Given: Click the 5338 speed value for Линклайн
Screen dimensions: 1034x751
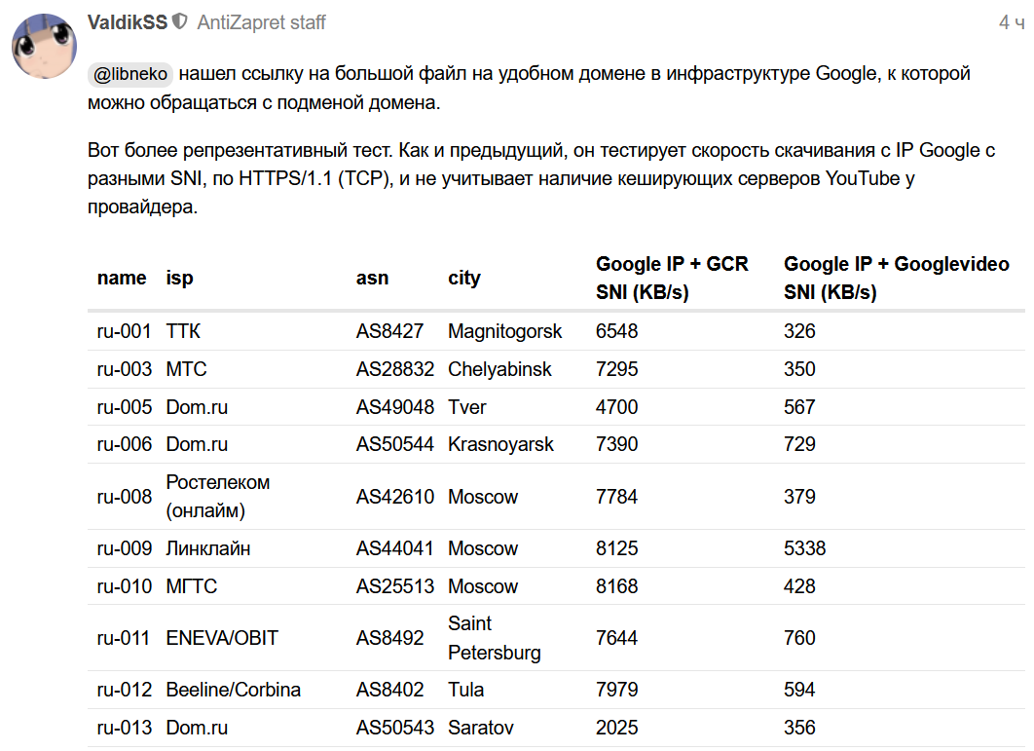Looking at the screenshot, I should [x=804, y=549].
